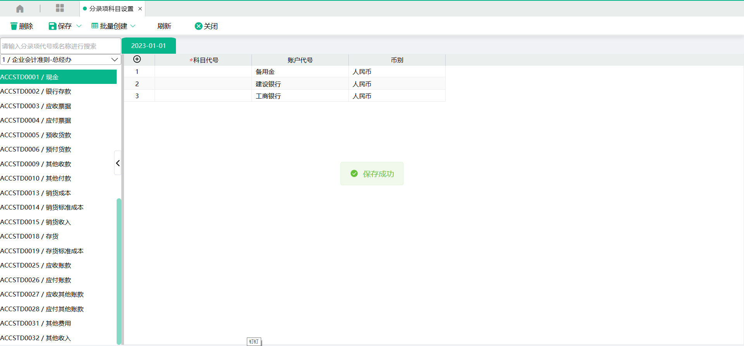Open the app grid menu icon
744x346 pixels.
click(x=60, y=8)
